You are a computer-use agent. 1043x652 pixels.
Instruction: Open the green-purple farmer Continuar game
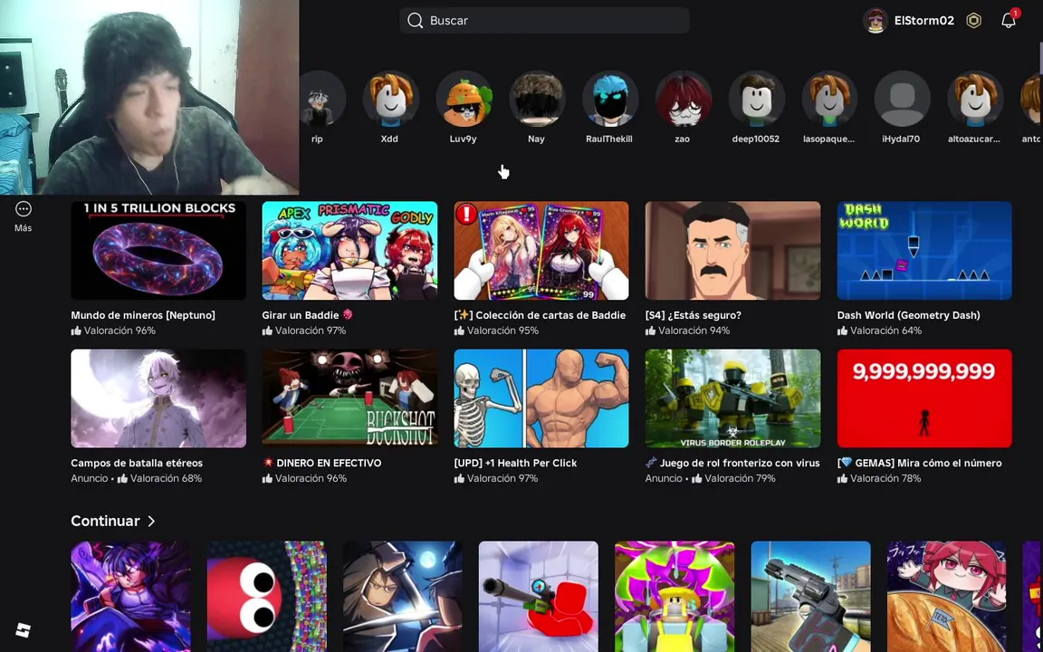click(x=675, y=596)
